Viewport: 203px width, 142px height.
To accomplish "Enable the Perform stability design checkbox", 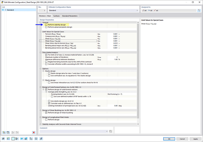I will point(46,25).
